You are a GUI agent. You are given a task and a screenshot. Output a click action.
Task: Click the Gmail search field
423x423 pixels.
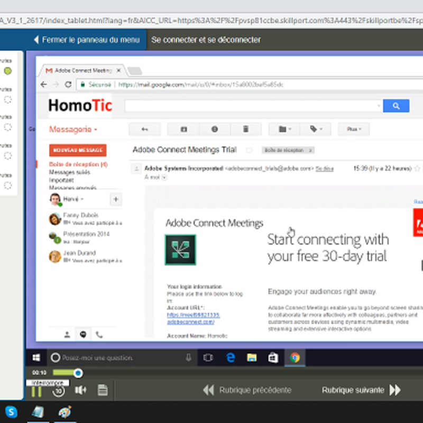click(x=250, y=105)
